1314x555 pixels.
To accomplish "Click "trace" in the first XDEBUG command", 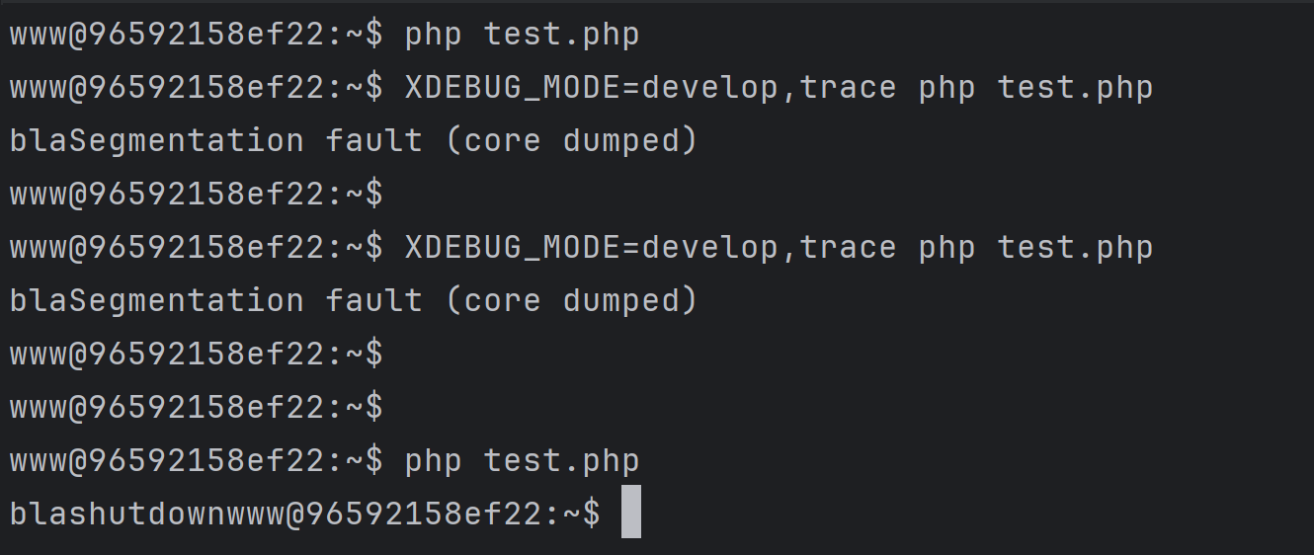I will pos(848,88).
